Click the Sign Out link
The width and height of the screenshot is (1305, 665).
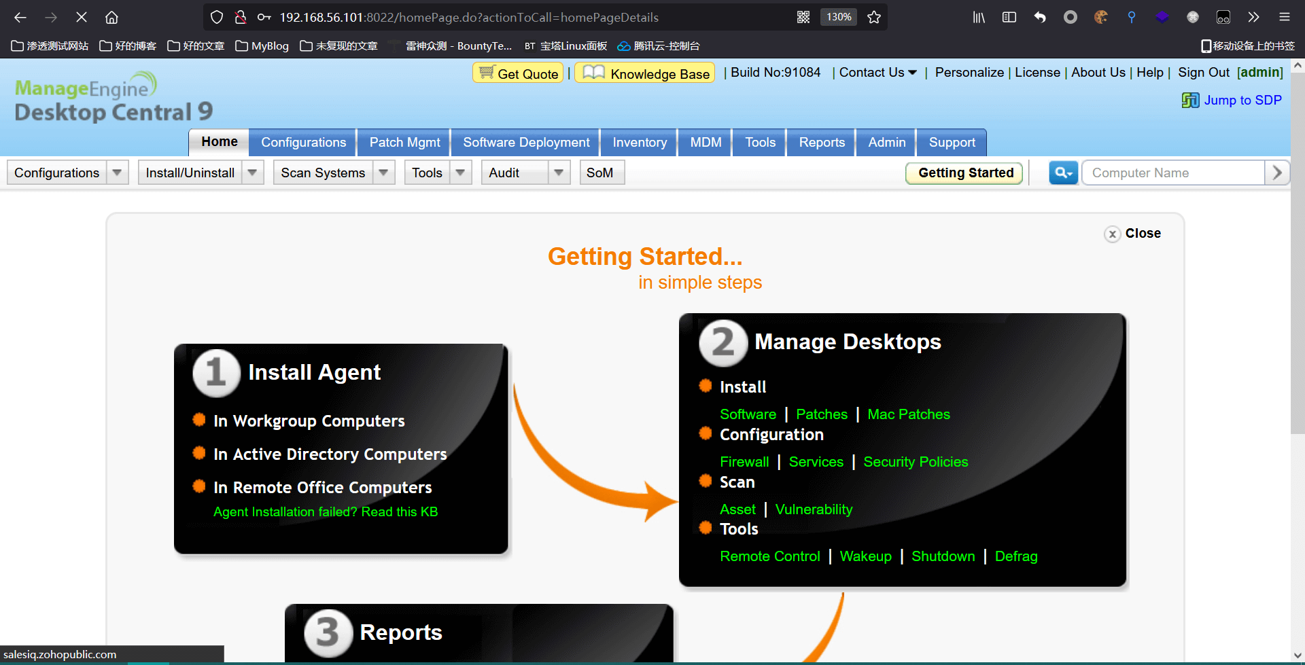1204,73
